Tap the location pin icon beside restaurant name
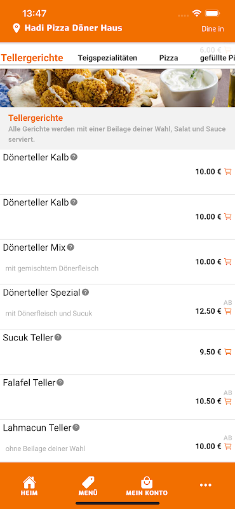235x509 pixels. 17,28
